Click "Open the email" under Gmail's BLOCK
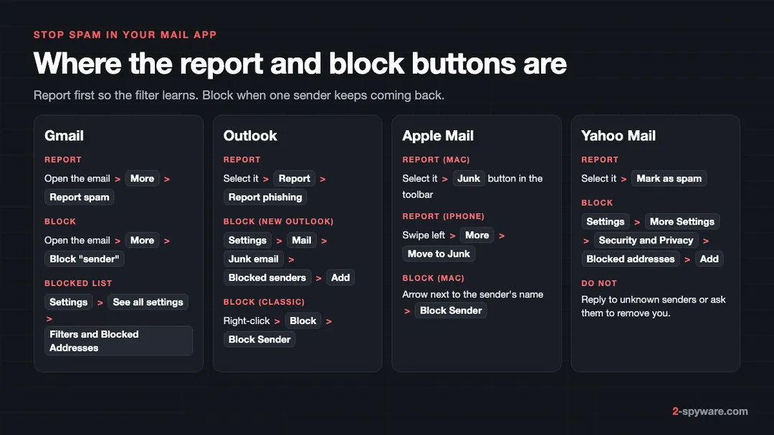This screenshot has height=435, width=774. [x=77, y=240]
